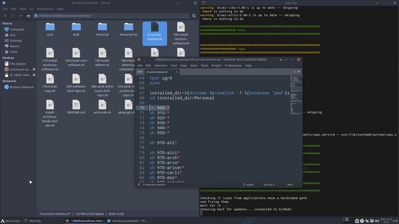Eject the arcolinux device
The height and width of the screenshot is (224, 399).
coord(34,69)
